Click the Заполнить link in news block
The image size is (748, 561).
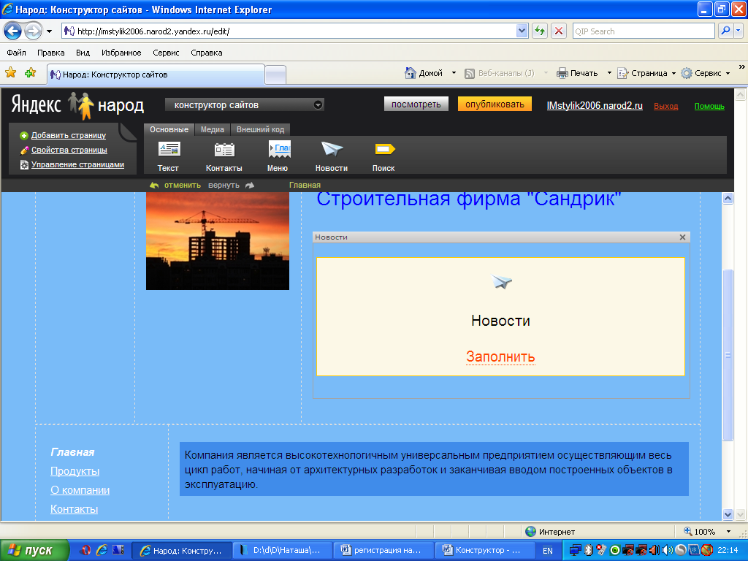[x=500, y=356]
